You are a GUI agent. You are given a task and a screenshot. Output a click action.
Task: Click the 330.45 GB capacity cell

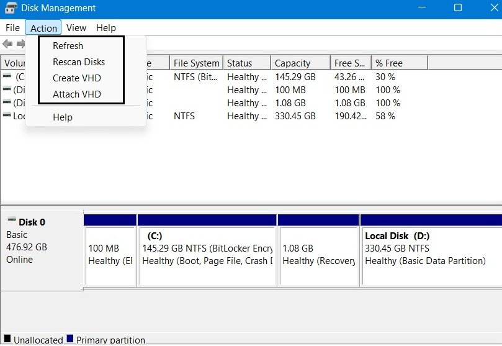point(295,116)
